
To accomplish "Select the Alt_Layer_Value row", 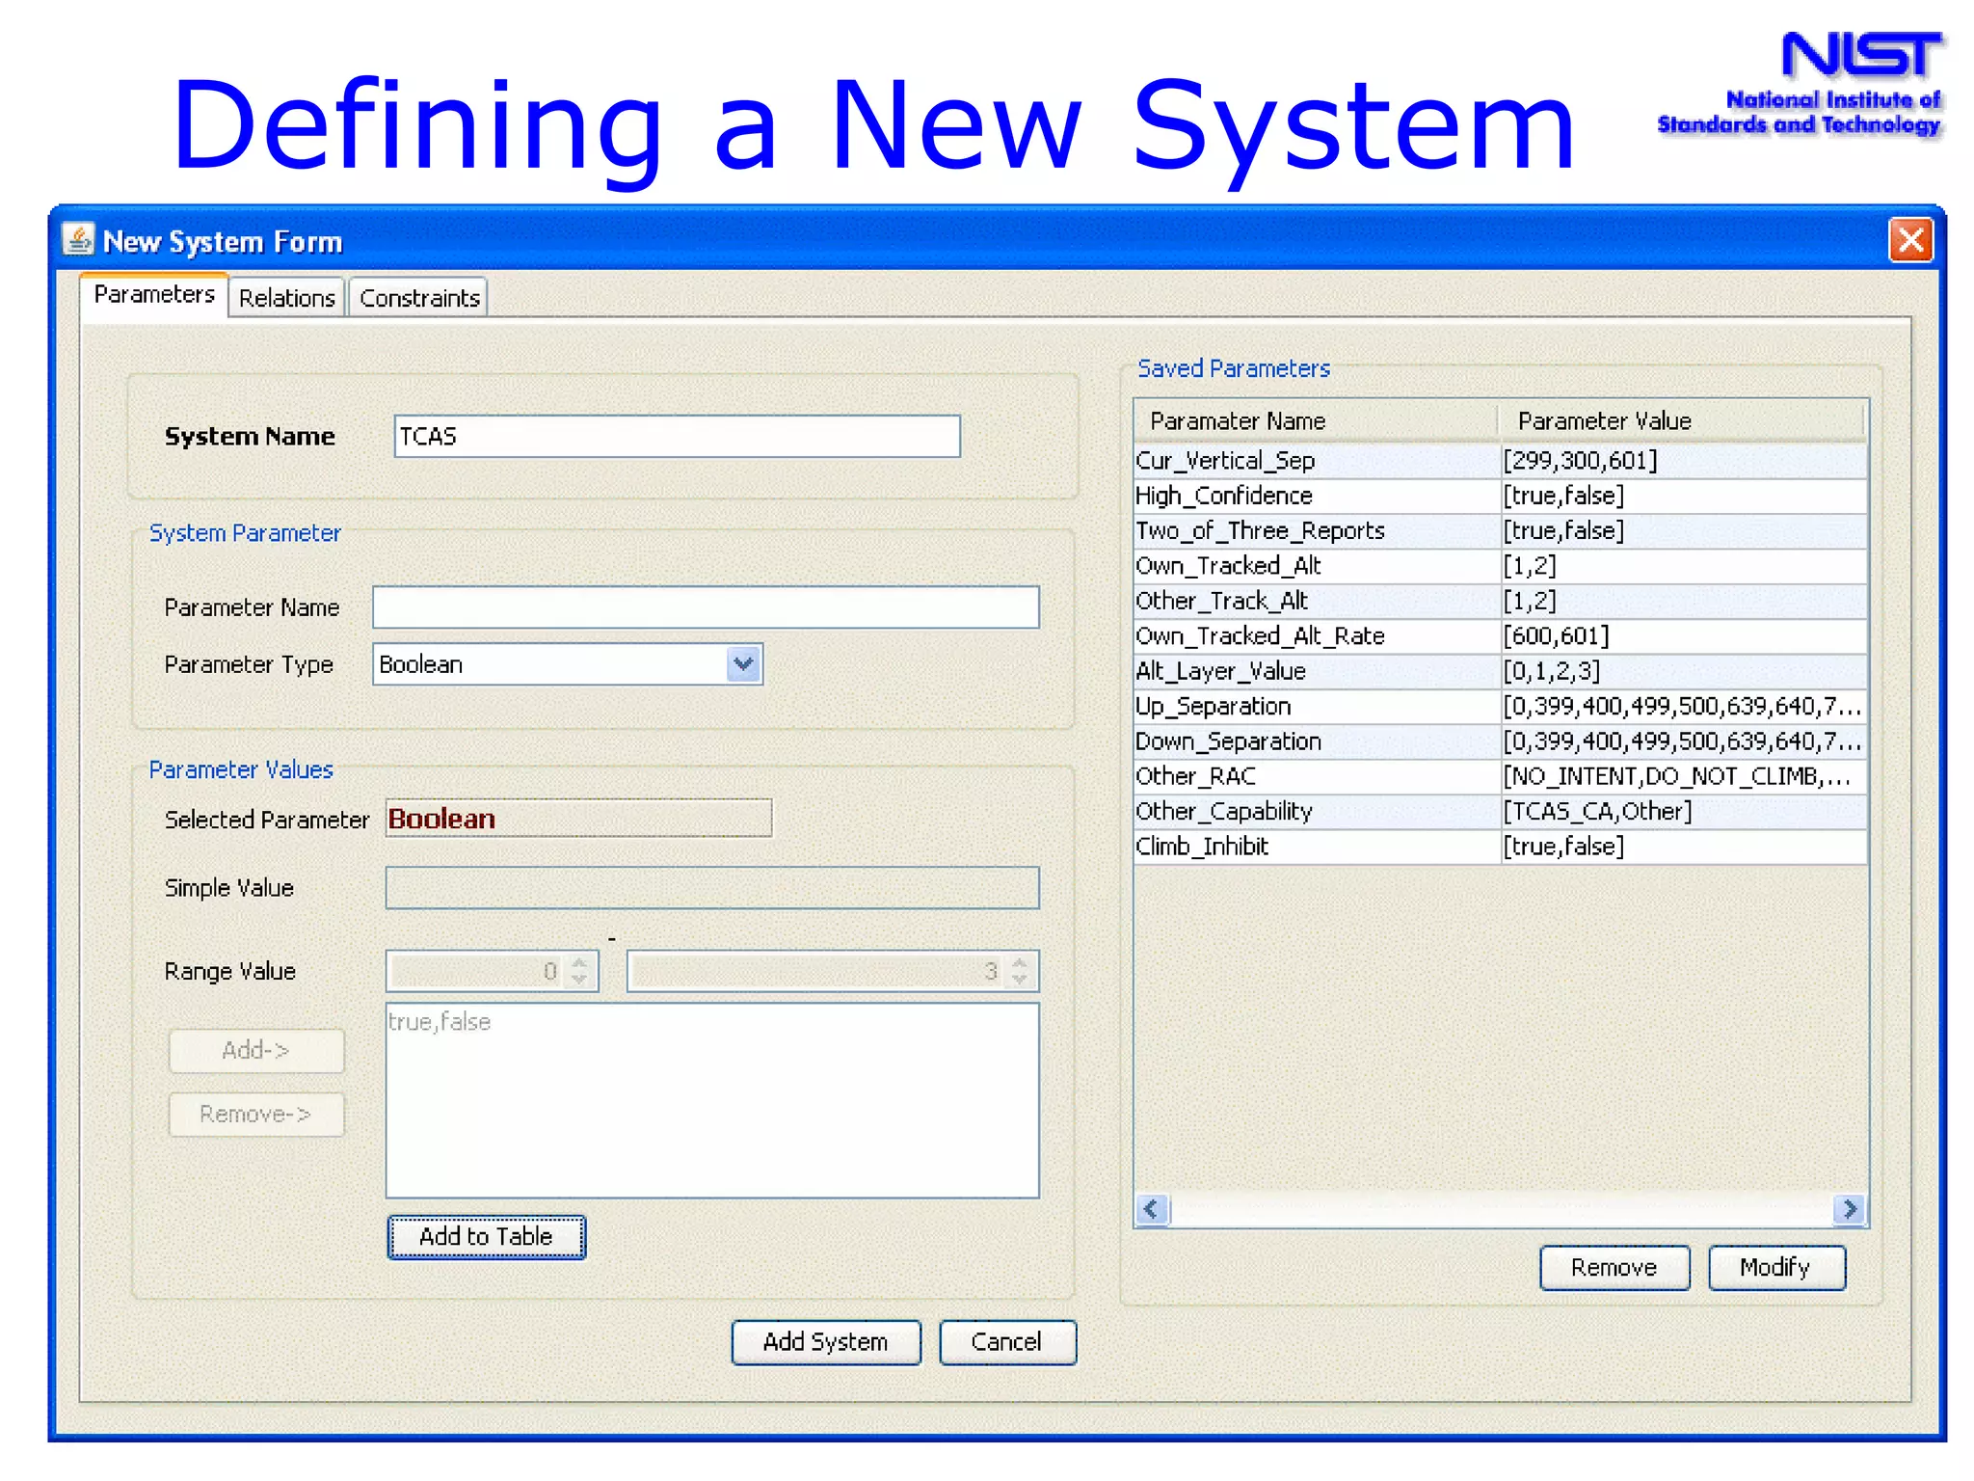I will tap(1501, 671).
